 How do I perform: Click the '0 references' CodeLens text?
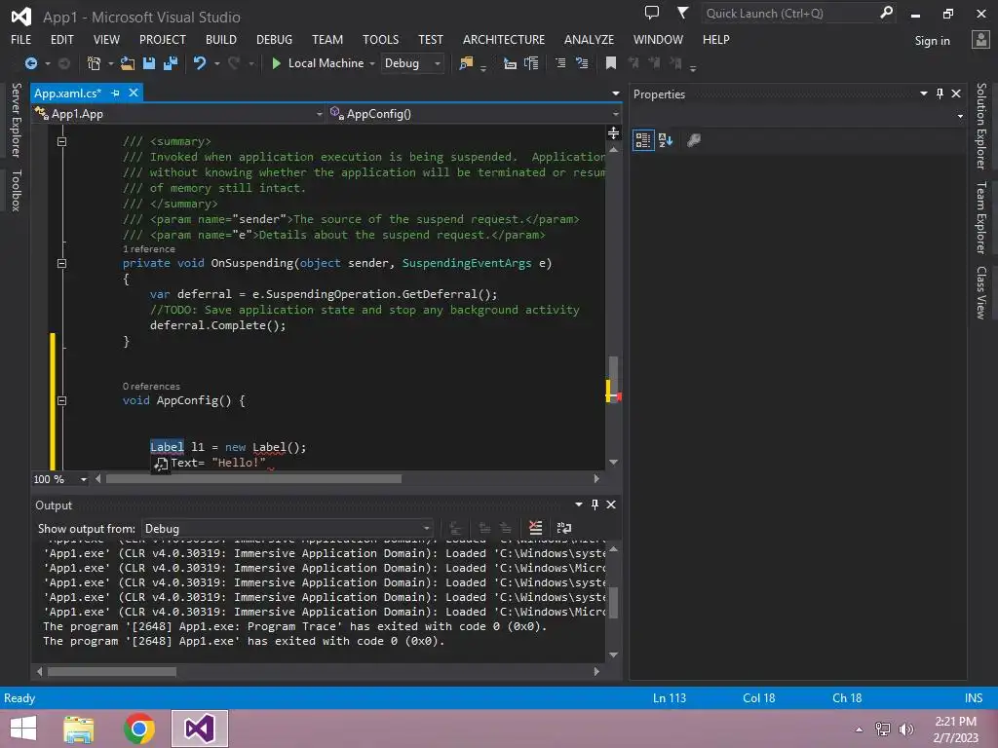click(151, 386)
